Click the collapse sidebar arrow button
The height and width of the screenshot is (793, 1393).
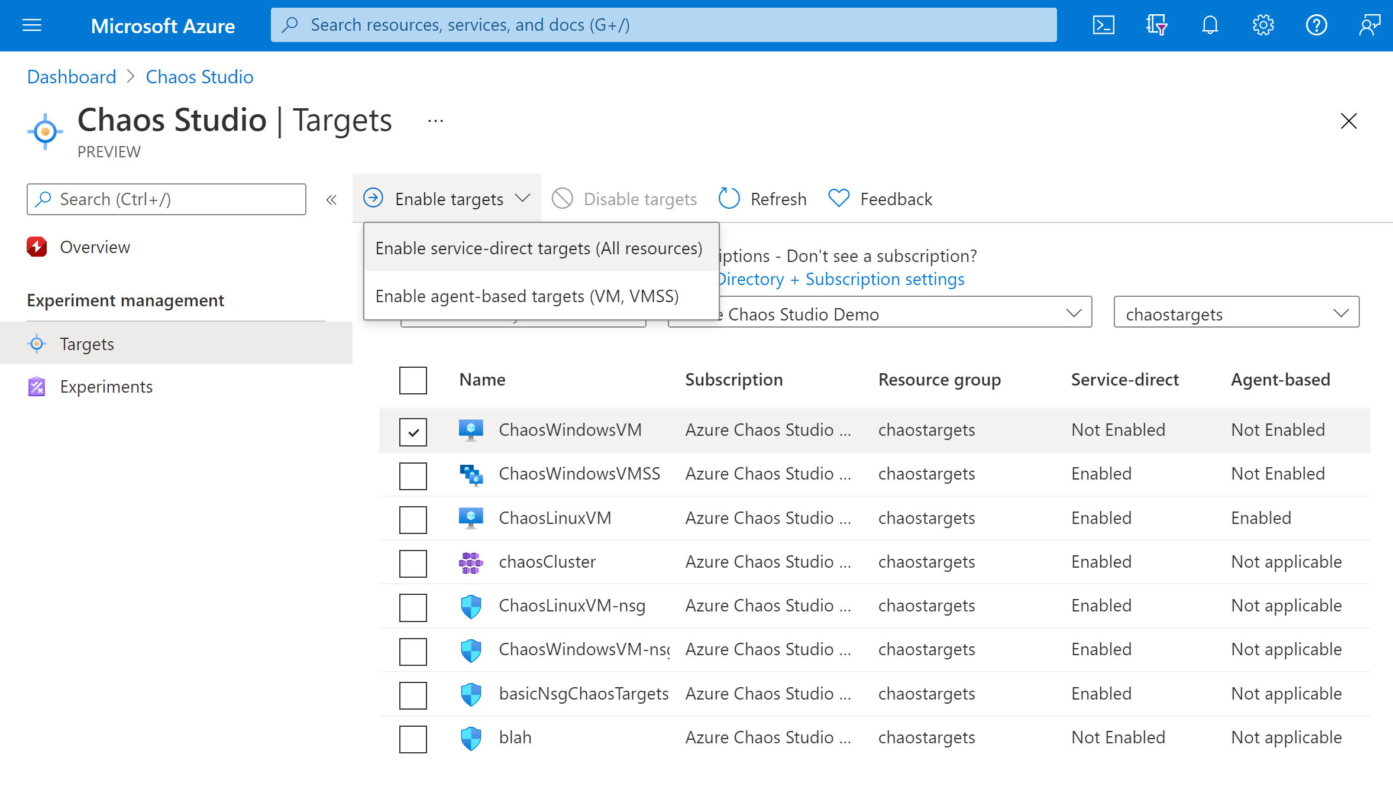pos(331,200)
